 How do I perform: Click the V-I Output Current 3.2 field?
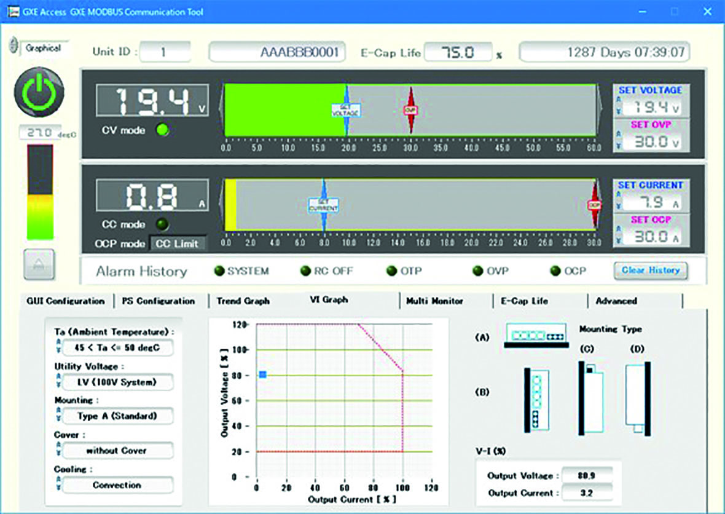click(x=587, y=492)
